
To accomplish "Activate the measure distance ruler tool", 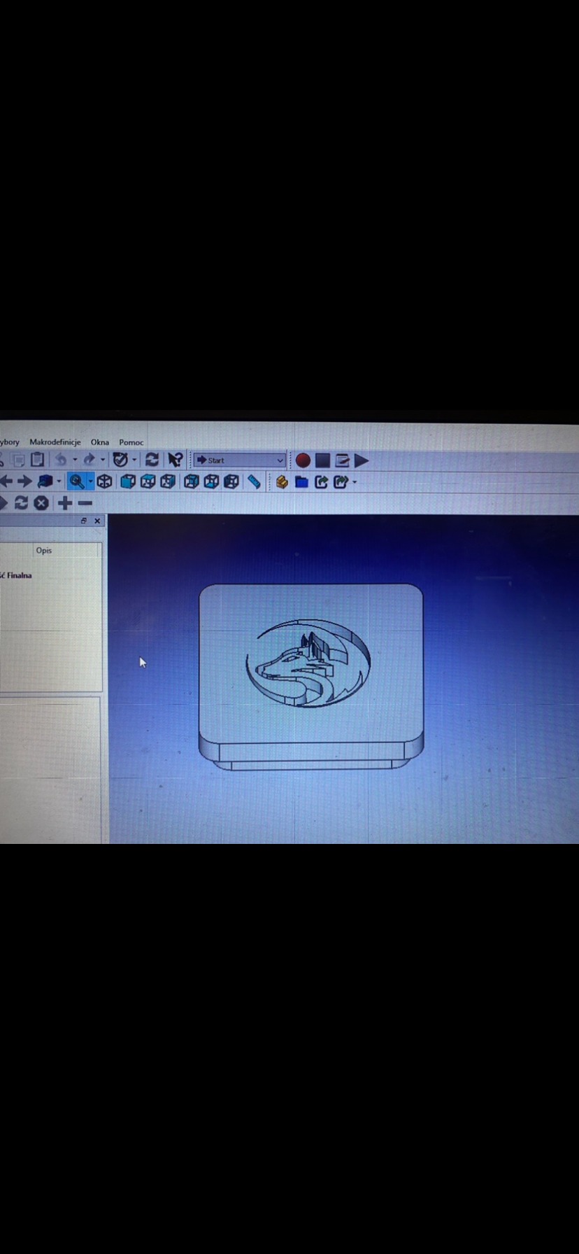I will (x=254, y=481).
